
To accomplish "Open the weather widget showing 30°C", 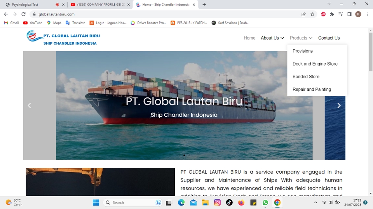I will point(14,202).
